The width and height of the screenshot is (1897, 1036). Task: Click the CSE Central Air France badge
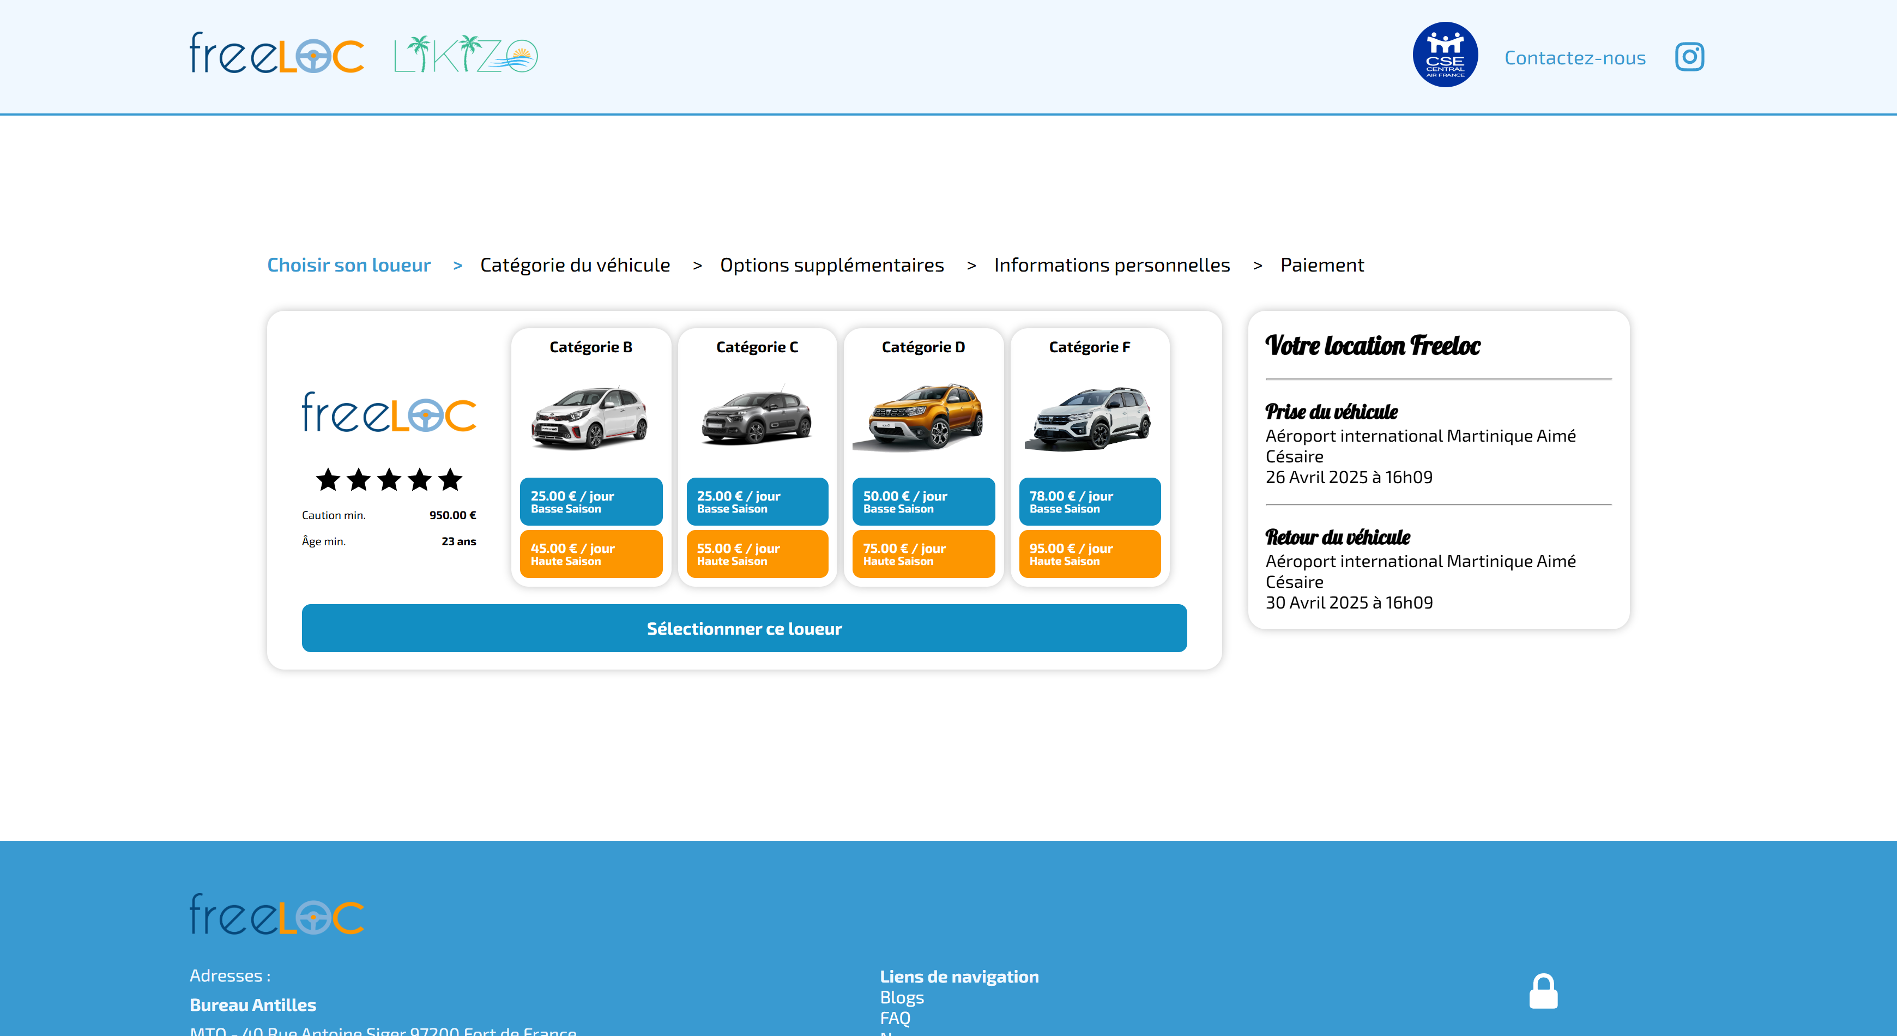(1445, 55)
